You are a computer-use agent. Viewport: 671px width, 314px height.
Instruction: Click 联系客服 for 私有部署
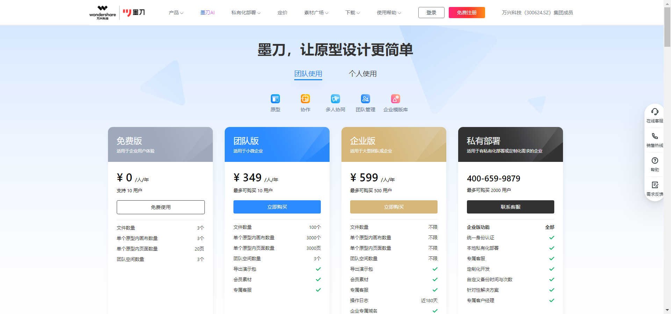[511, 207]
